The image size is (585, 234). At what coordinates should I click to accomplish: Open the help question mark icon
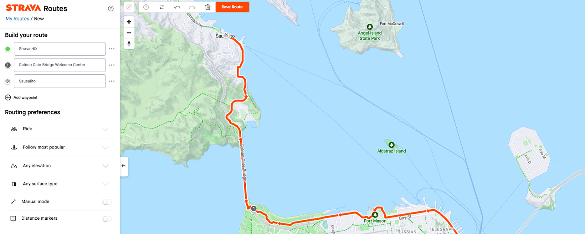pos(111,8)
